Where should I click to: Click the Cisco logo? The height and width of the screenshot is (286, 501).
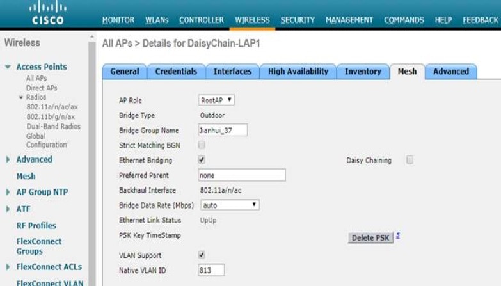coord(47,13)
